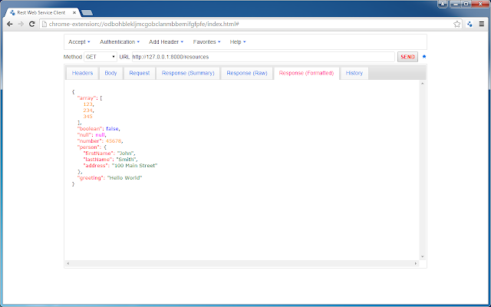
Task: Click the "array" key in the JSON
Action: pos(86,98)
